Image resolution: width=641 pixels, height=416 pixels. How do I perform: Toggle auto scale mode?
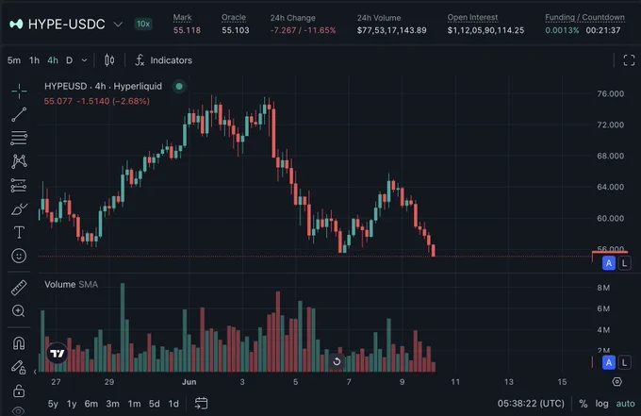[x=626, y=404]
